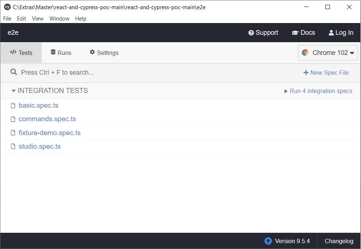Click the Log In button
Image resolution: width=361 pixels, height=249 pixels.
click(341, 32)
